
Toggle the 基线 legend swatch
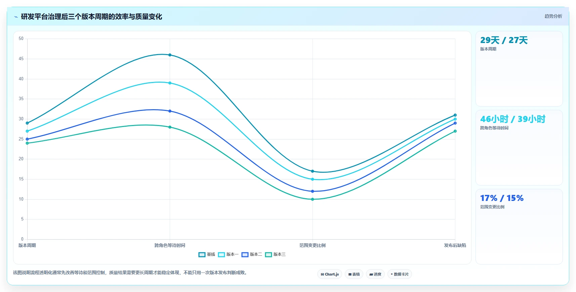[x=202, y=255]
